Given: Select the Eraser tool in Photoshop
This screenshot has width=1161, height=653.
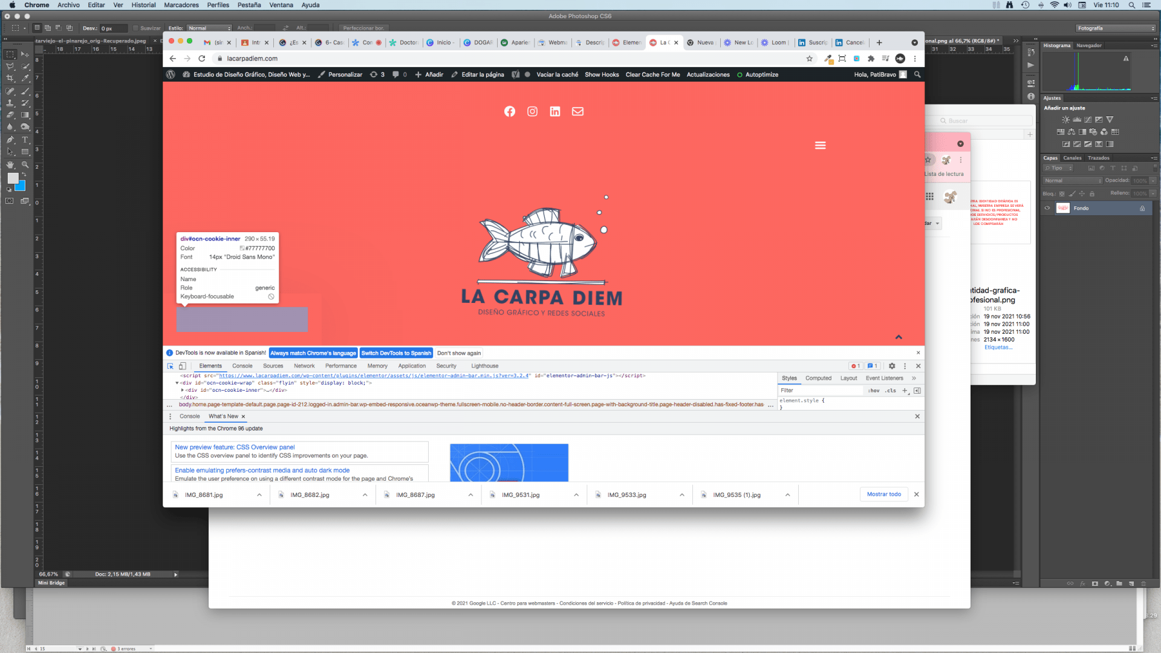Looking at the screenshot, I should point(10,115).
